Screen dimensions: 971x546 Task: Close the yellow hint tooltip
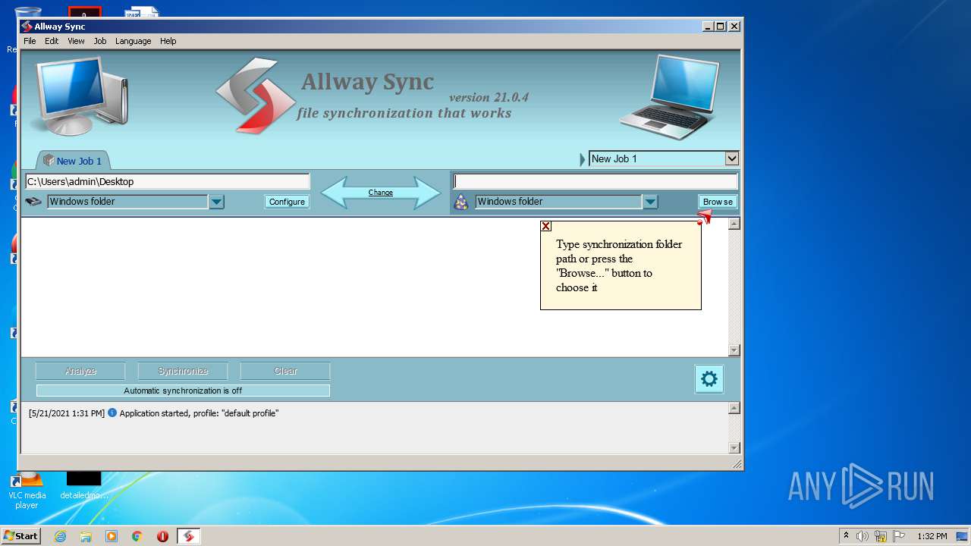coord(545,226)
